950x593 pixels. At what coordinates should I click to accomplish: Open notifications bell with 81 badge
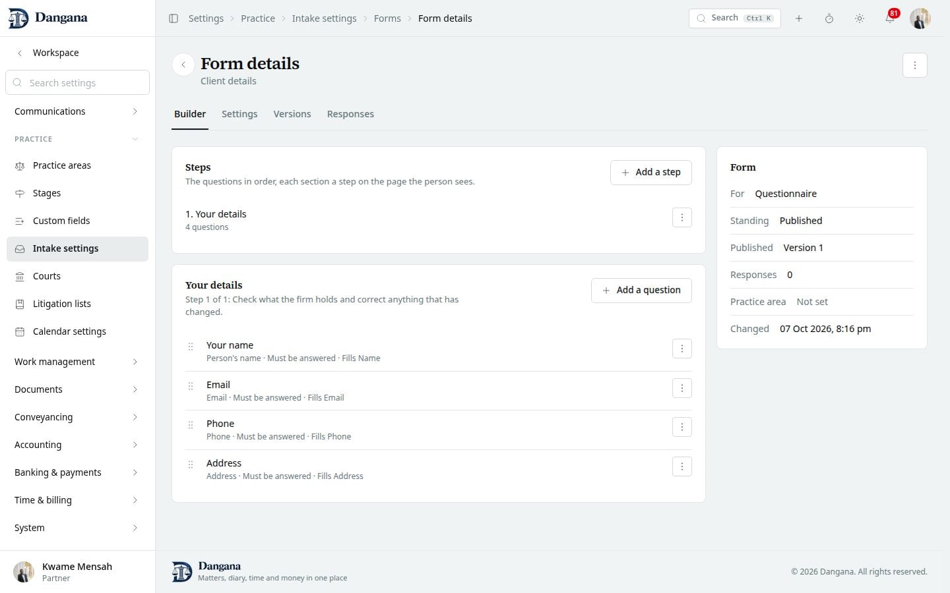point(890,18)
